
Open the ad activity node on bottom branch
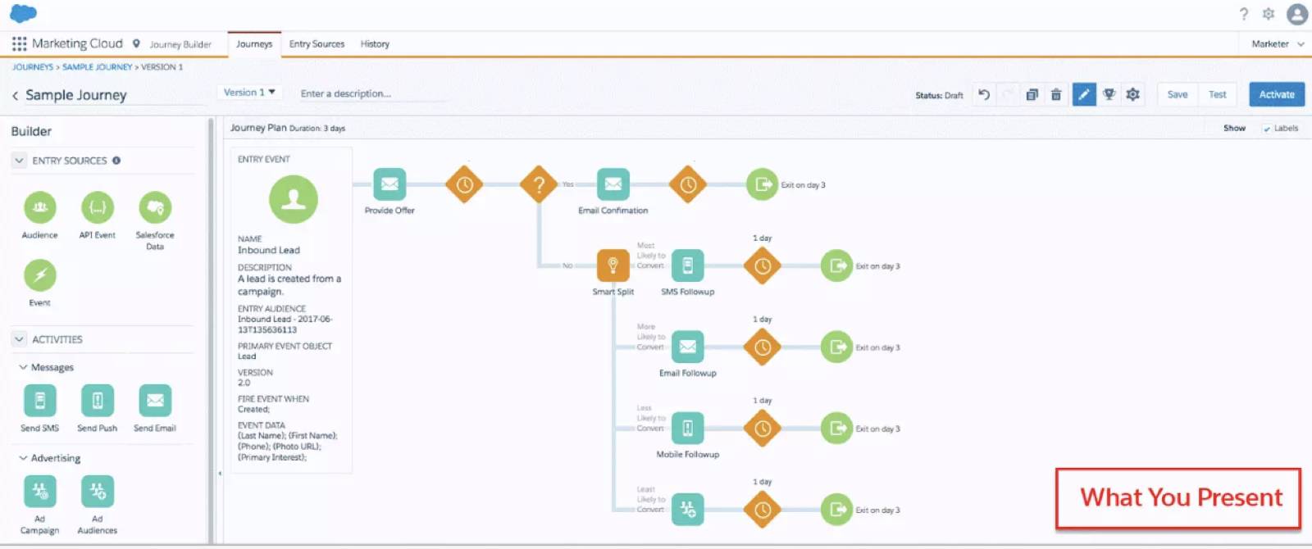[x=688, y=509]
